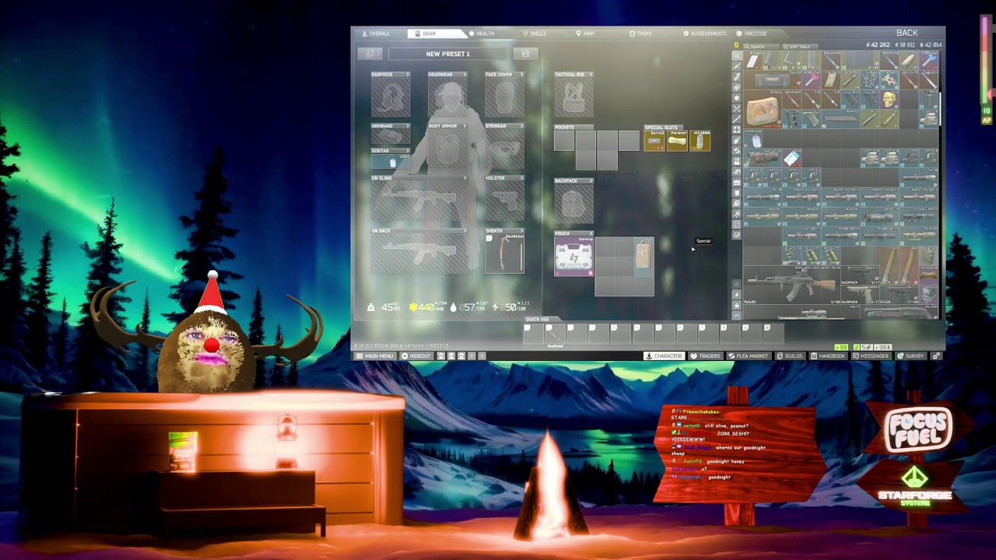Viewport: 996px width, 560px height.
Task: Switch to the Health tab
Action: pyautogui.click(x=482, y=33)
